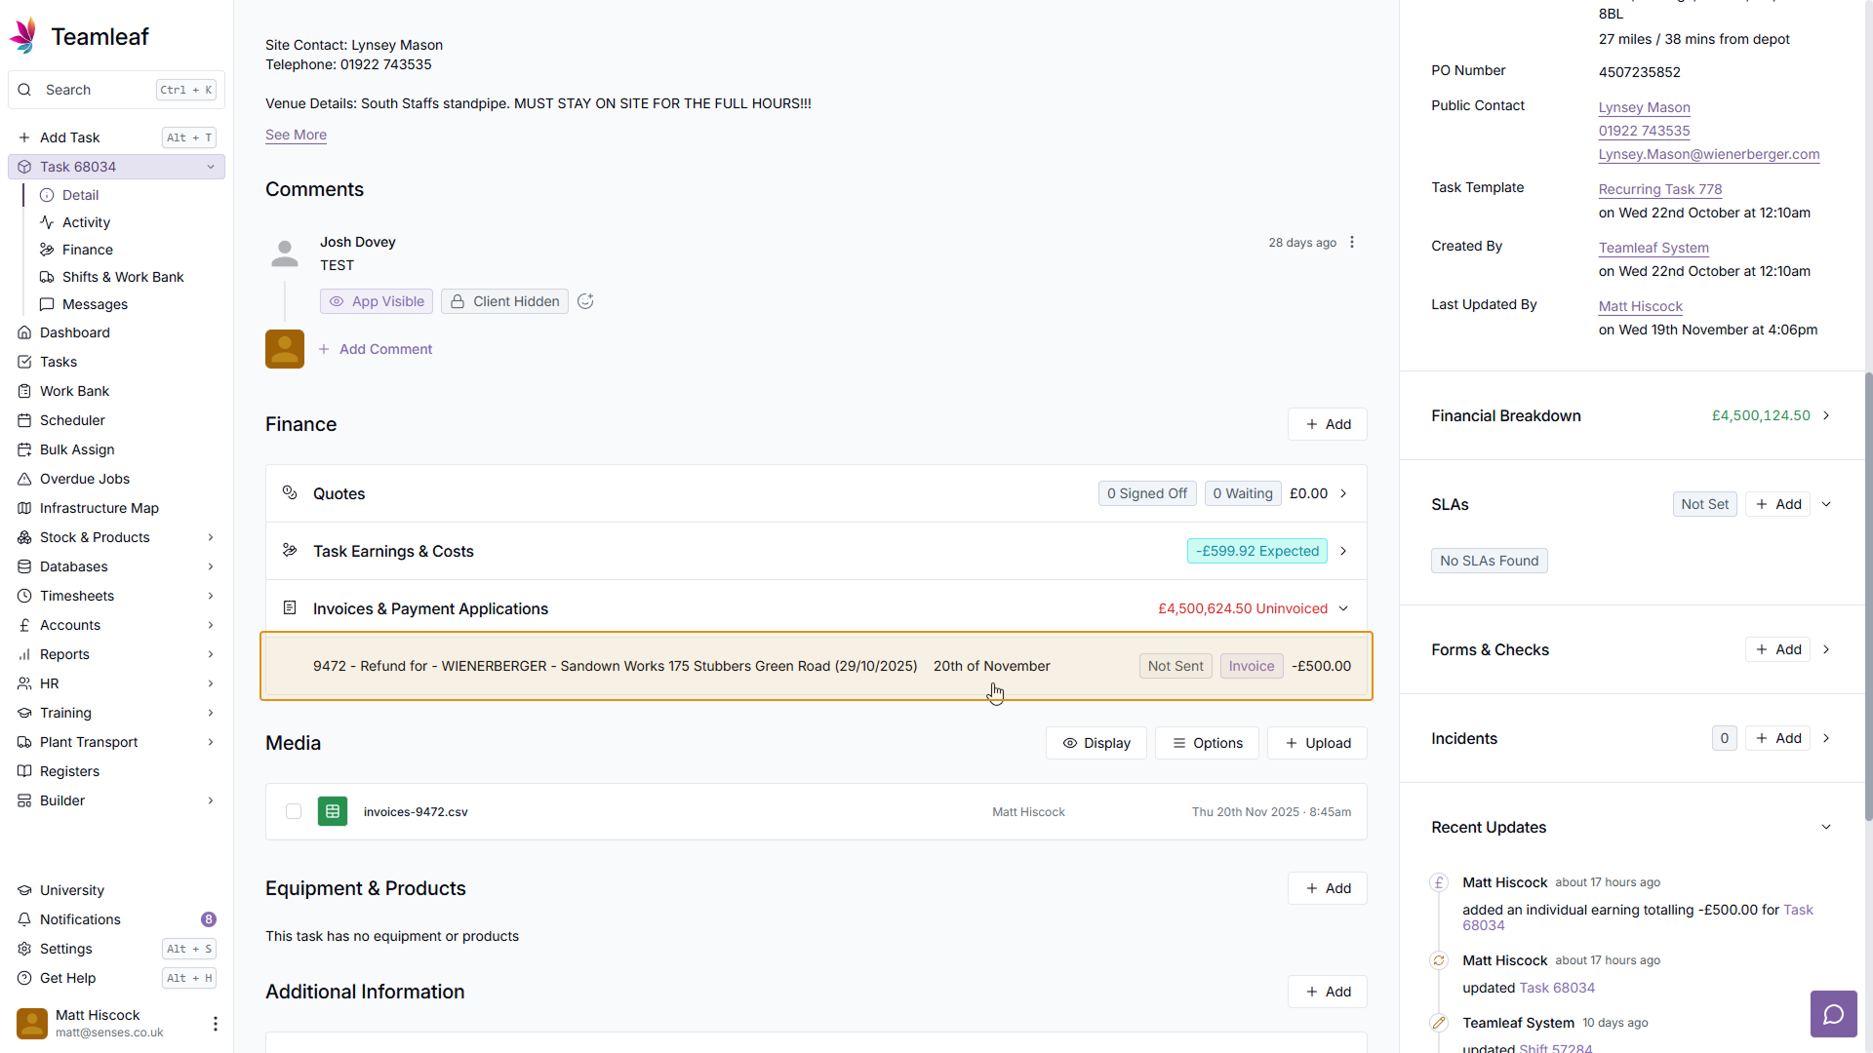This screenshot has height=1053, width=1873.
Task: Click the See More link
Action: pos(296,135)
